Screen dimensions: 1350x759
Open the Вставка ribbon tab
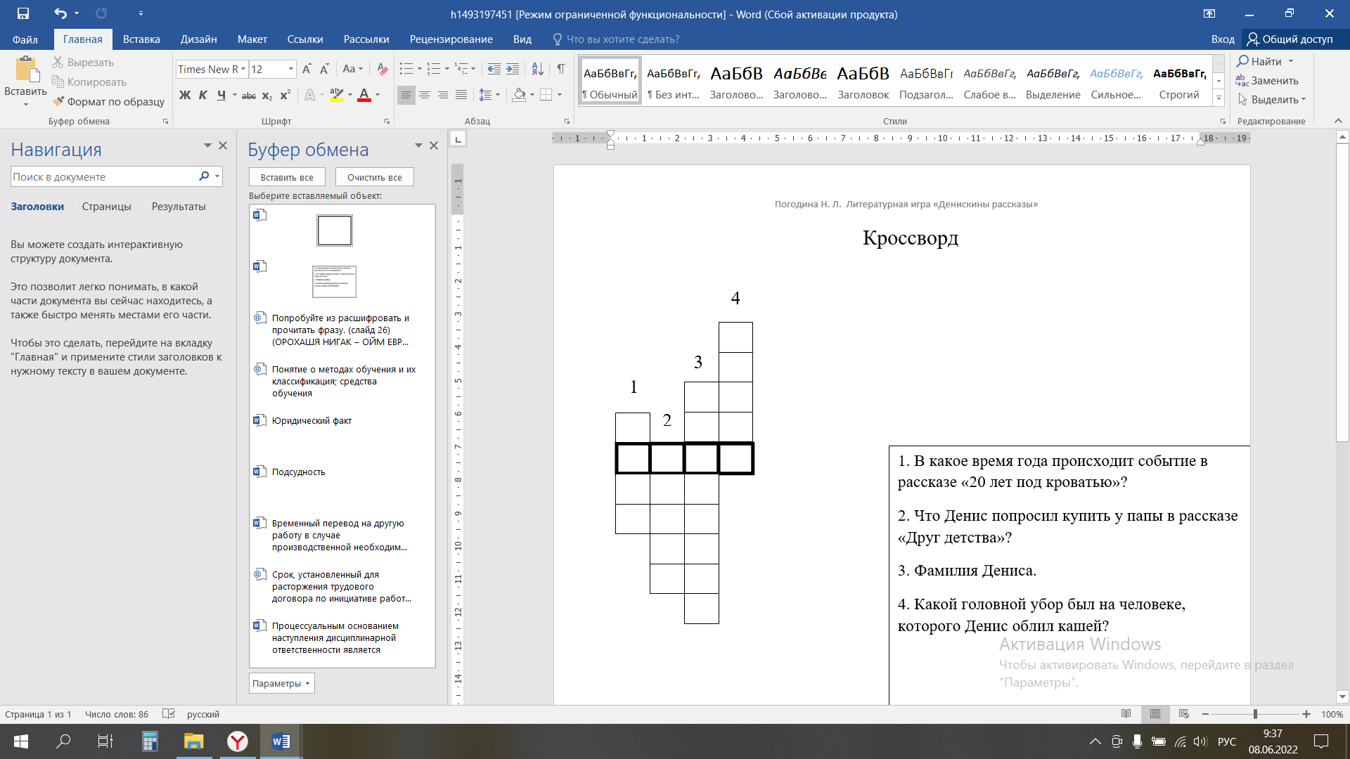coord(141,39)
